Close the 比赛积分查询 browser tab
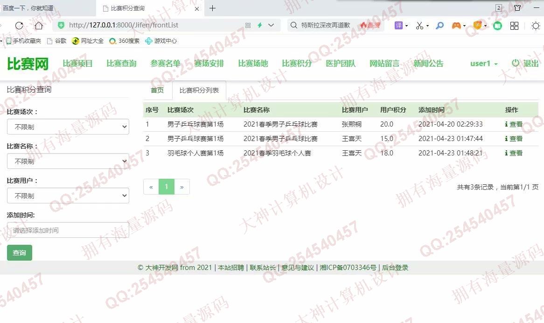544x323 pixels. coord(197,9)
